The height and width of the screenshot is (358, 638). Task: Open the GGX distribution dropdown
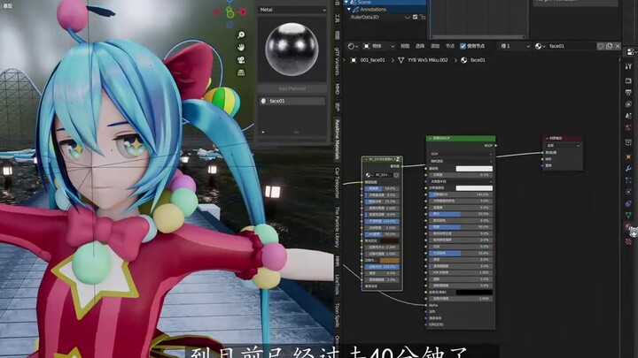tap(461, 154)
